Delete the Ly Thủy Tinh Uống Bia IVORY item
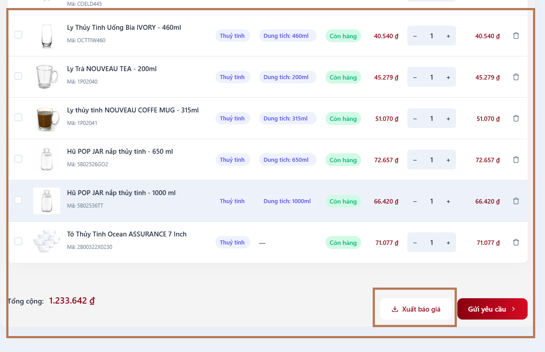The height and width of the screenshot is (352, 545). [x=516, y=36]
